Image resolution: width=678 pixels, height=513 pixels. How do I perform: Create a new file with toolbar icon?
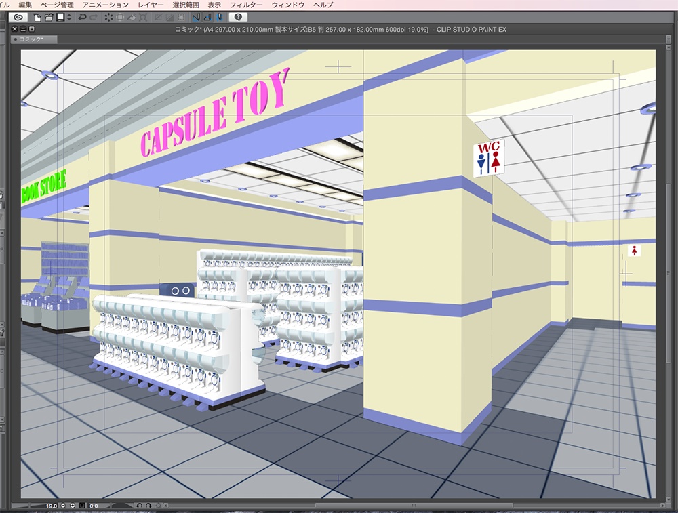coord(38,17)
